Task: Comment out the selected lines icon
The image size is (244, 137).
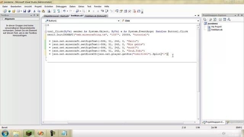Action: pos(54,11)
